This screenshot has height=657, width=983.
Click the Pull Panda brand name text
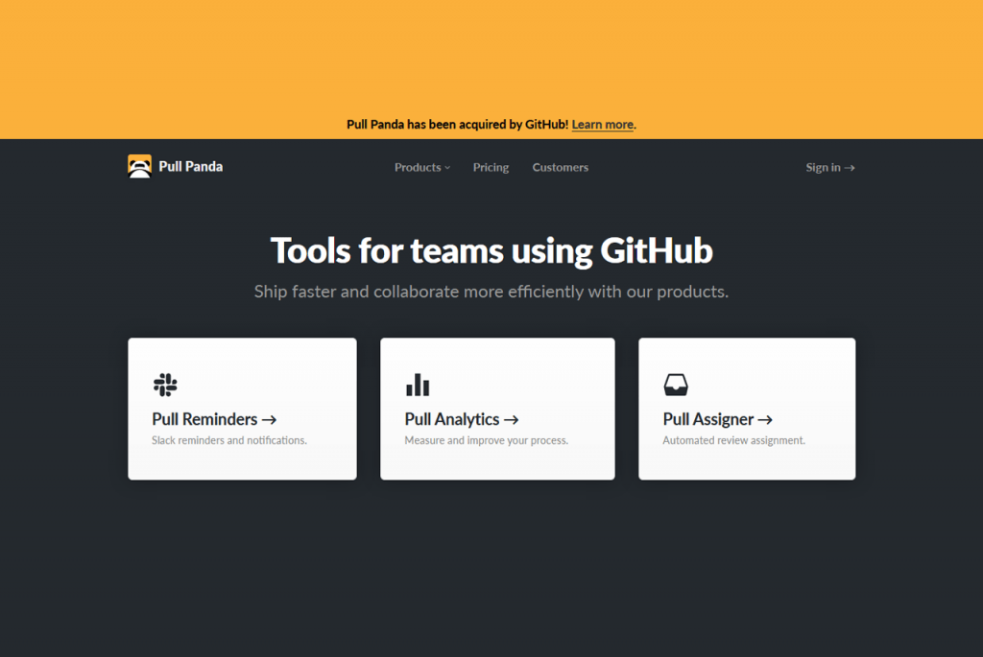[187, 165]
